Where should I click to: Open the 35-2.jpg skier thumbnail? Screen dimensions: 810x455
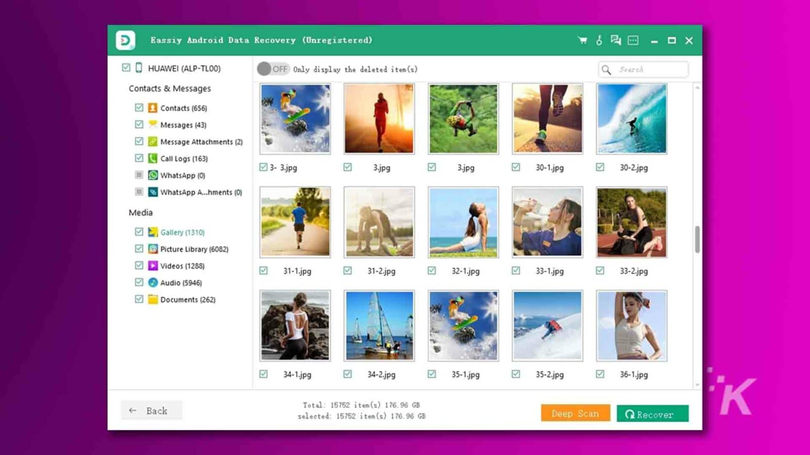click(x=547, y=326)
